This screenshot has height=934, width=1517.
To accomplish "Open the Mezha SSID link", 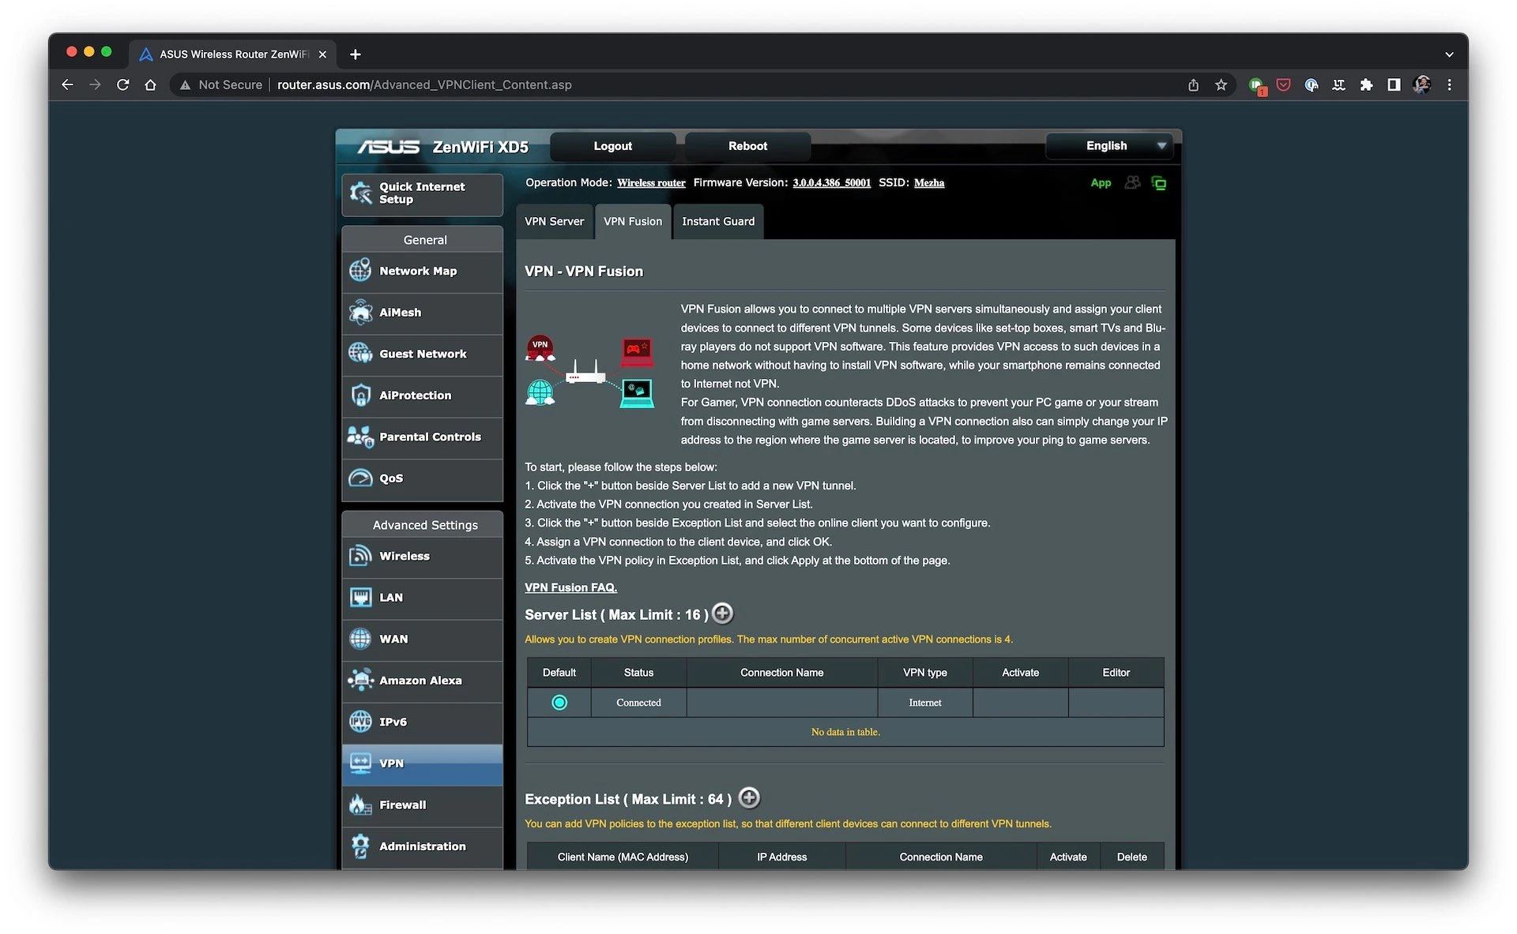I will tap(928, 182).
